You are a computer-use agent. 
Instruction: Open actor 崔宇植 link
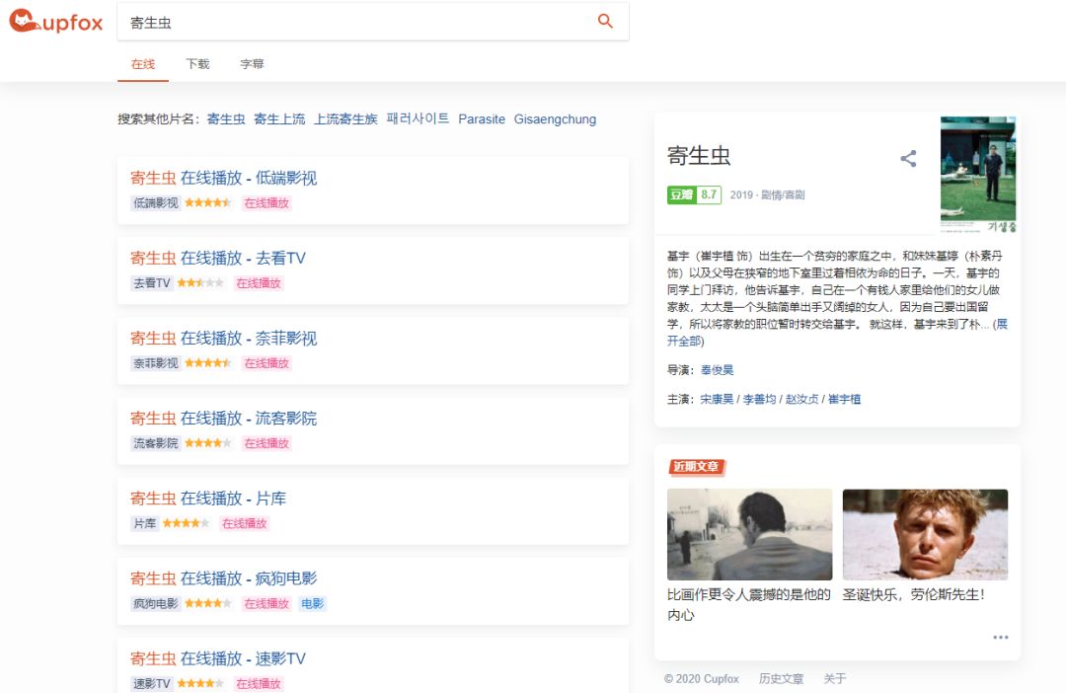point(844,399)
